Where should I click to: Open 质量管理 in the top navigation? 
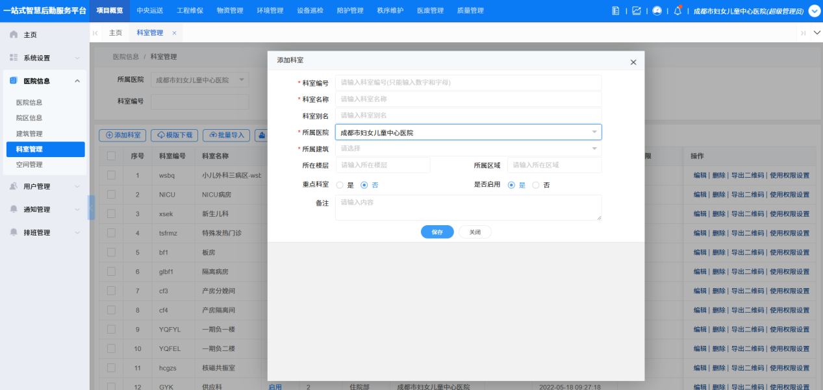coord(470,10)
